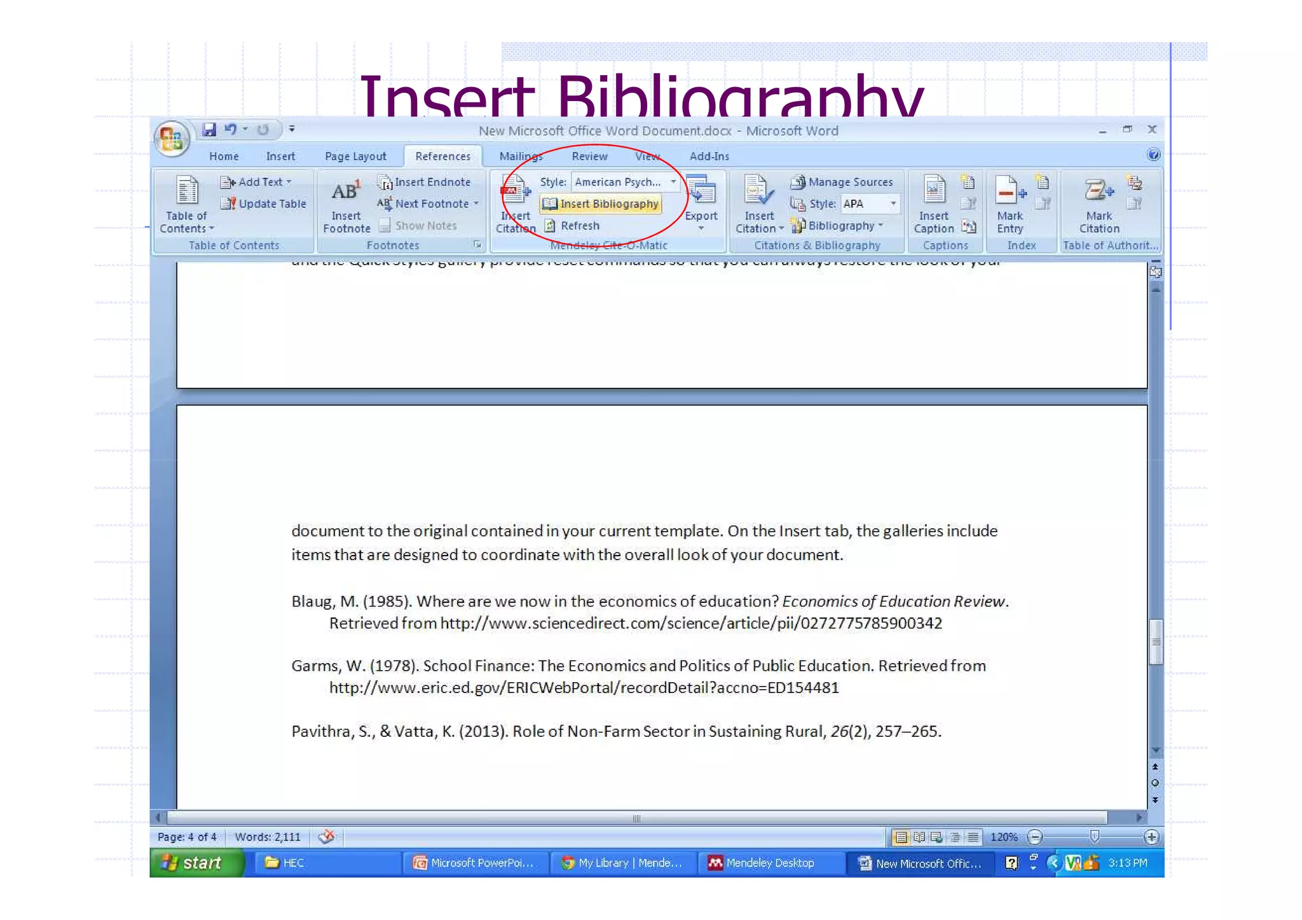This screenshot has height=920, width=1302.
Task: Click Zoom In plus button
Action: pyautogui.click(x=1151, y=837)
